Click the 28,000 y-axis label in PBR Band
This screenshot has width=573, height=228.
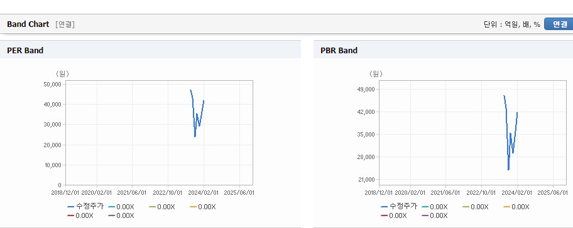(366, 157)
